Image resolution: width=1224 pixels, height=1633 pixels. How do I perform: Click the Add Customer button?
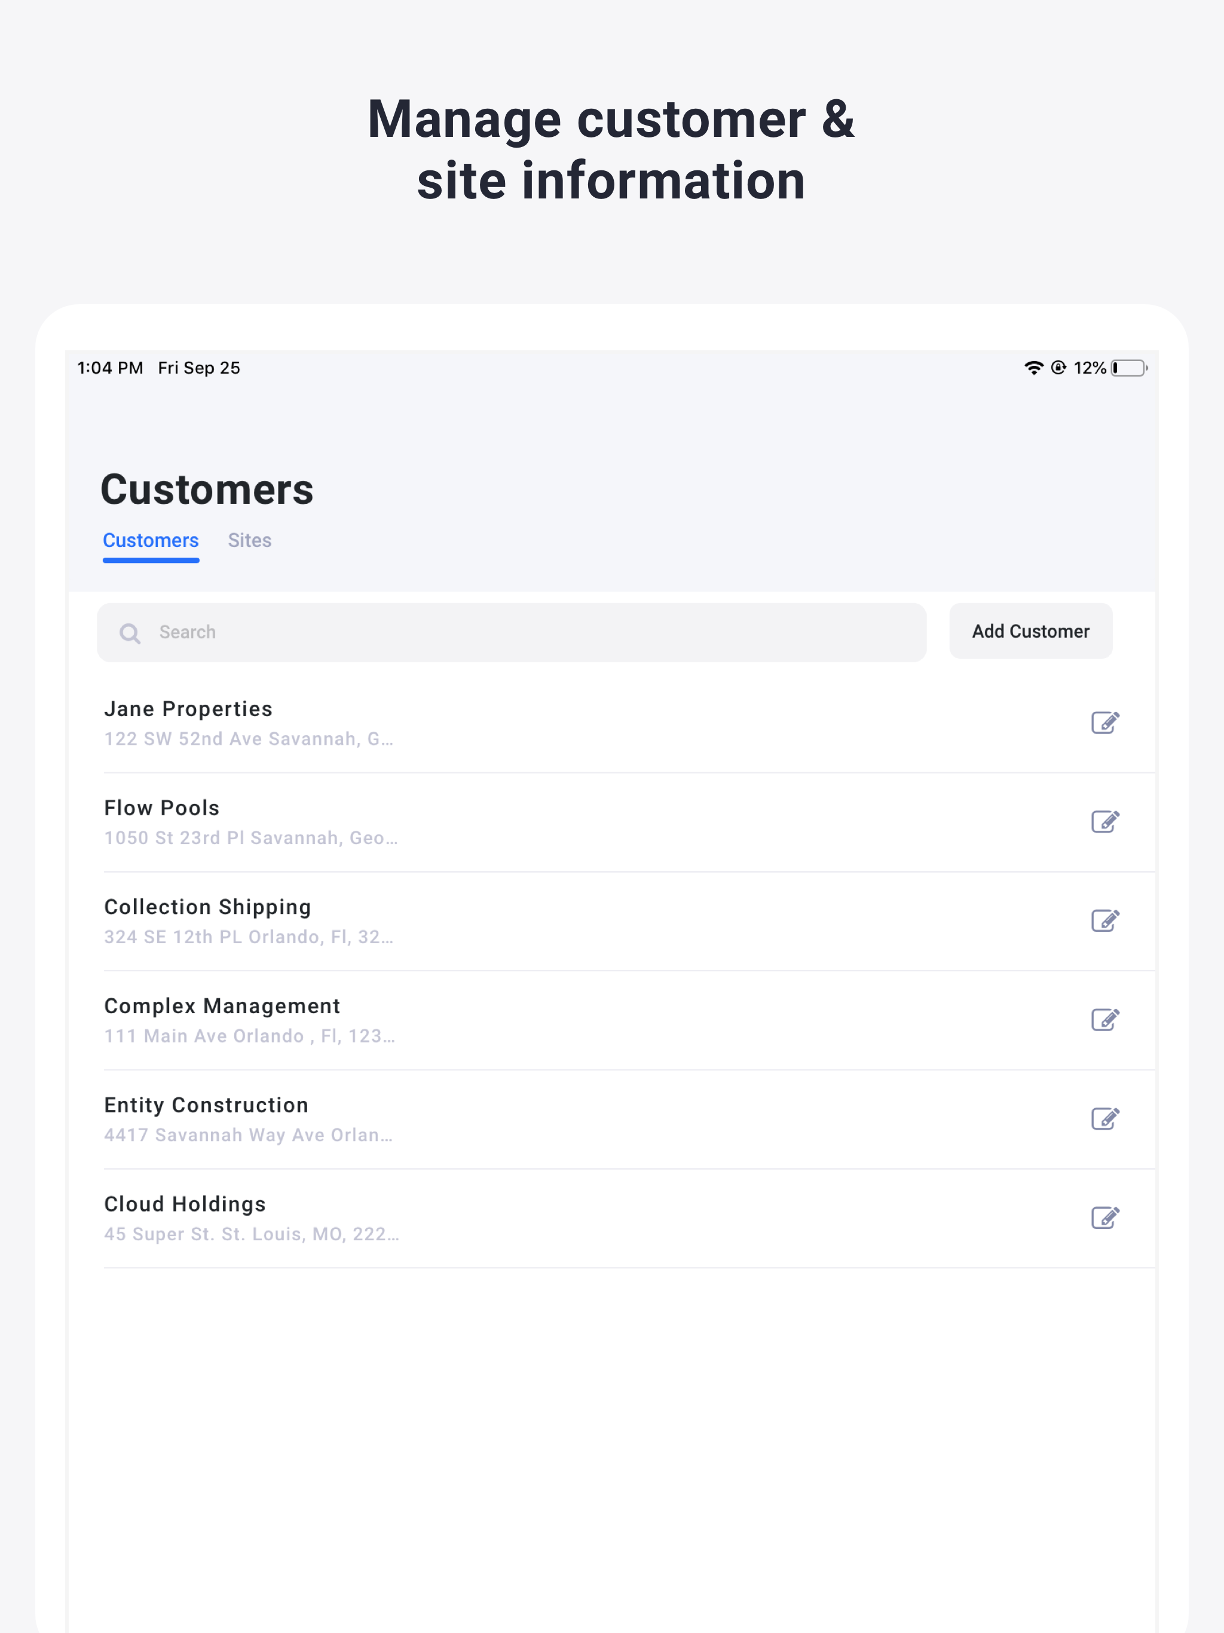point(1030,631)
